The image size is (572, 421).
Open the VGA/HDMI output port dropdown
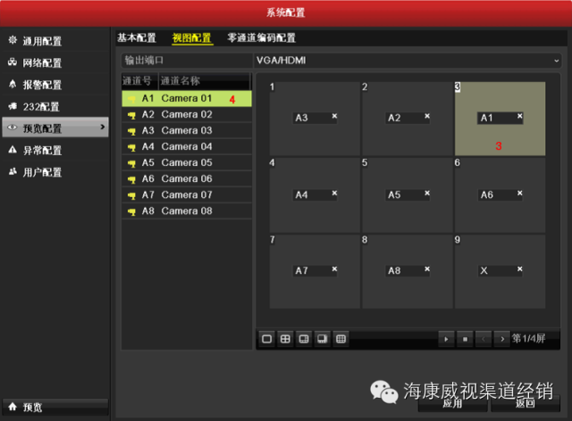point(408,61)
